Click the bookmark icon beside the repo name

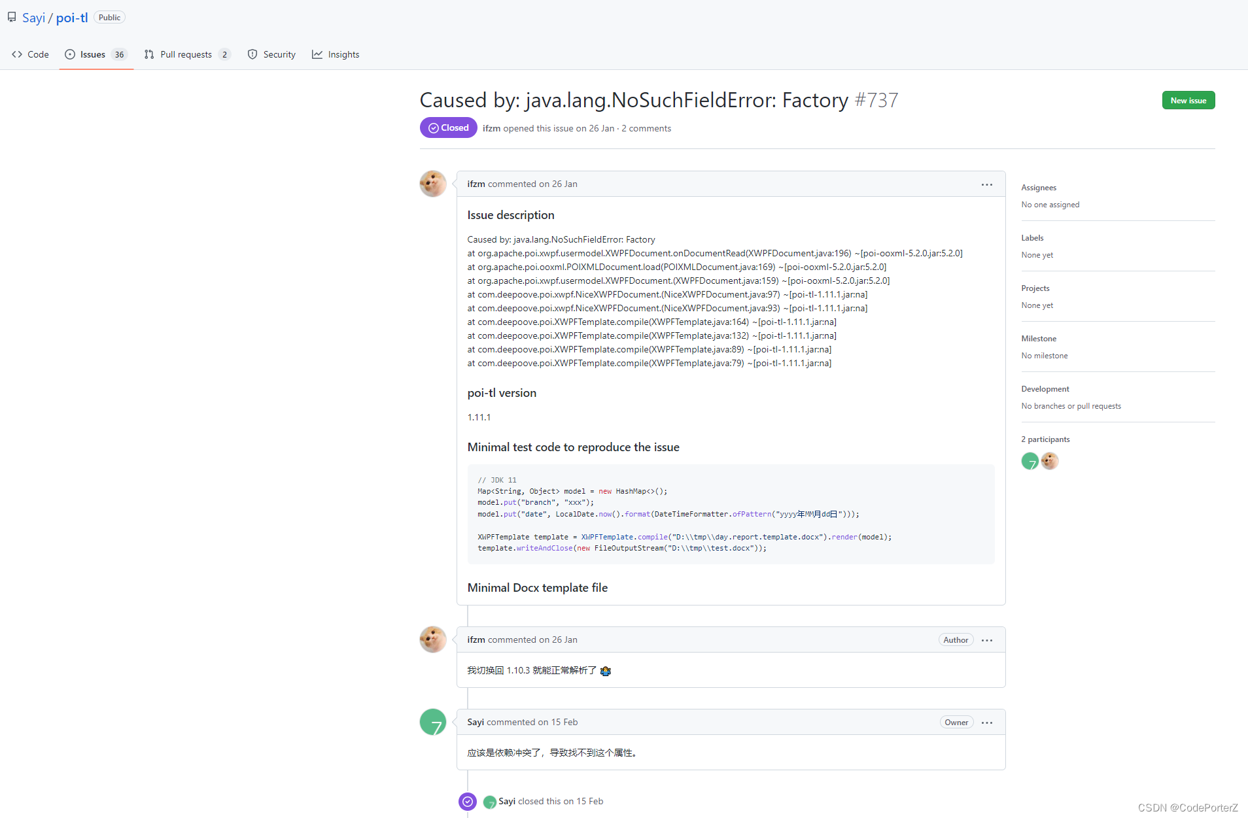[11, 17]
